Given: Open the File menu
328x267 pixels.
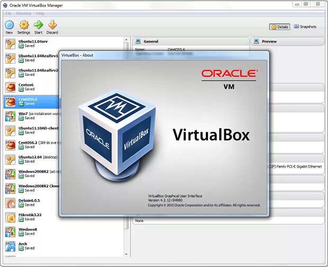Looking at the screenshot, I should coord(8,13).
